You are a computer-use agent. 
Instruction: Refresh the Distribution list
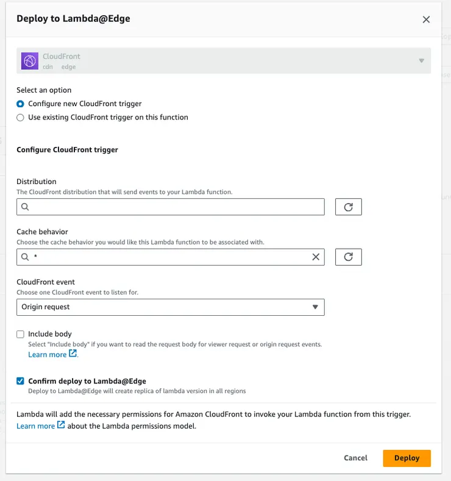tap(349, 207)
